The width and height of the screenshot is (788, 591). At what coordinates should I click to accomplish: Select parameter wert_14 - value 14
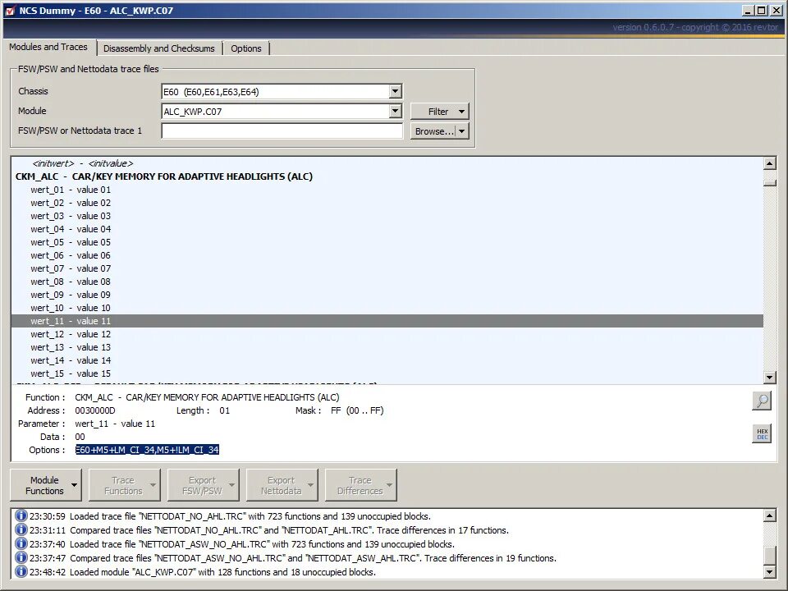point(387,360)
